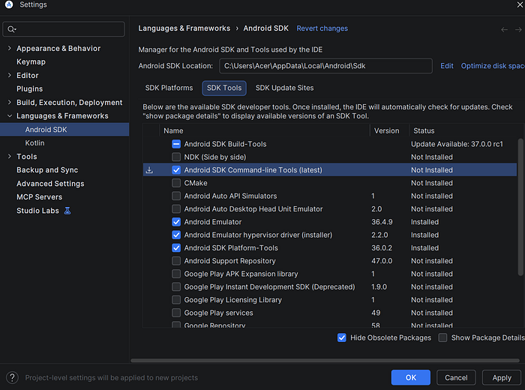
Task: Open Backup and Sync settings
Action: [47, 170]
